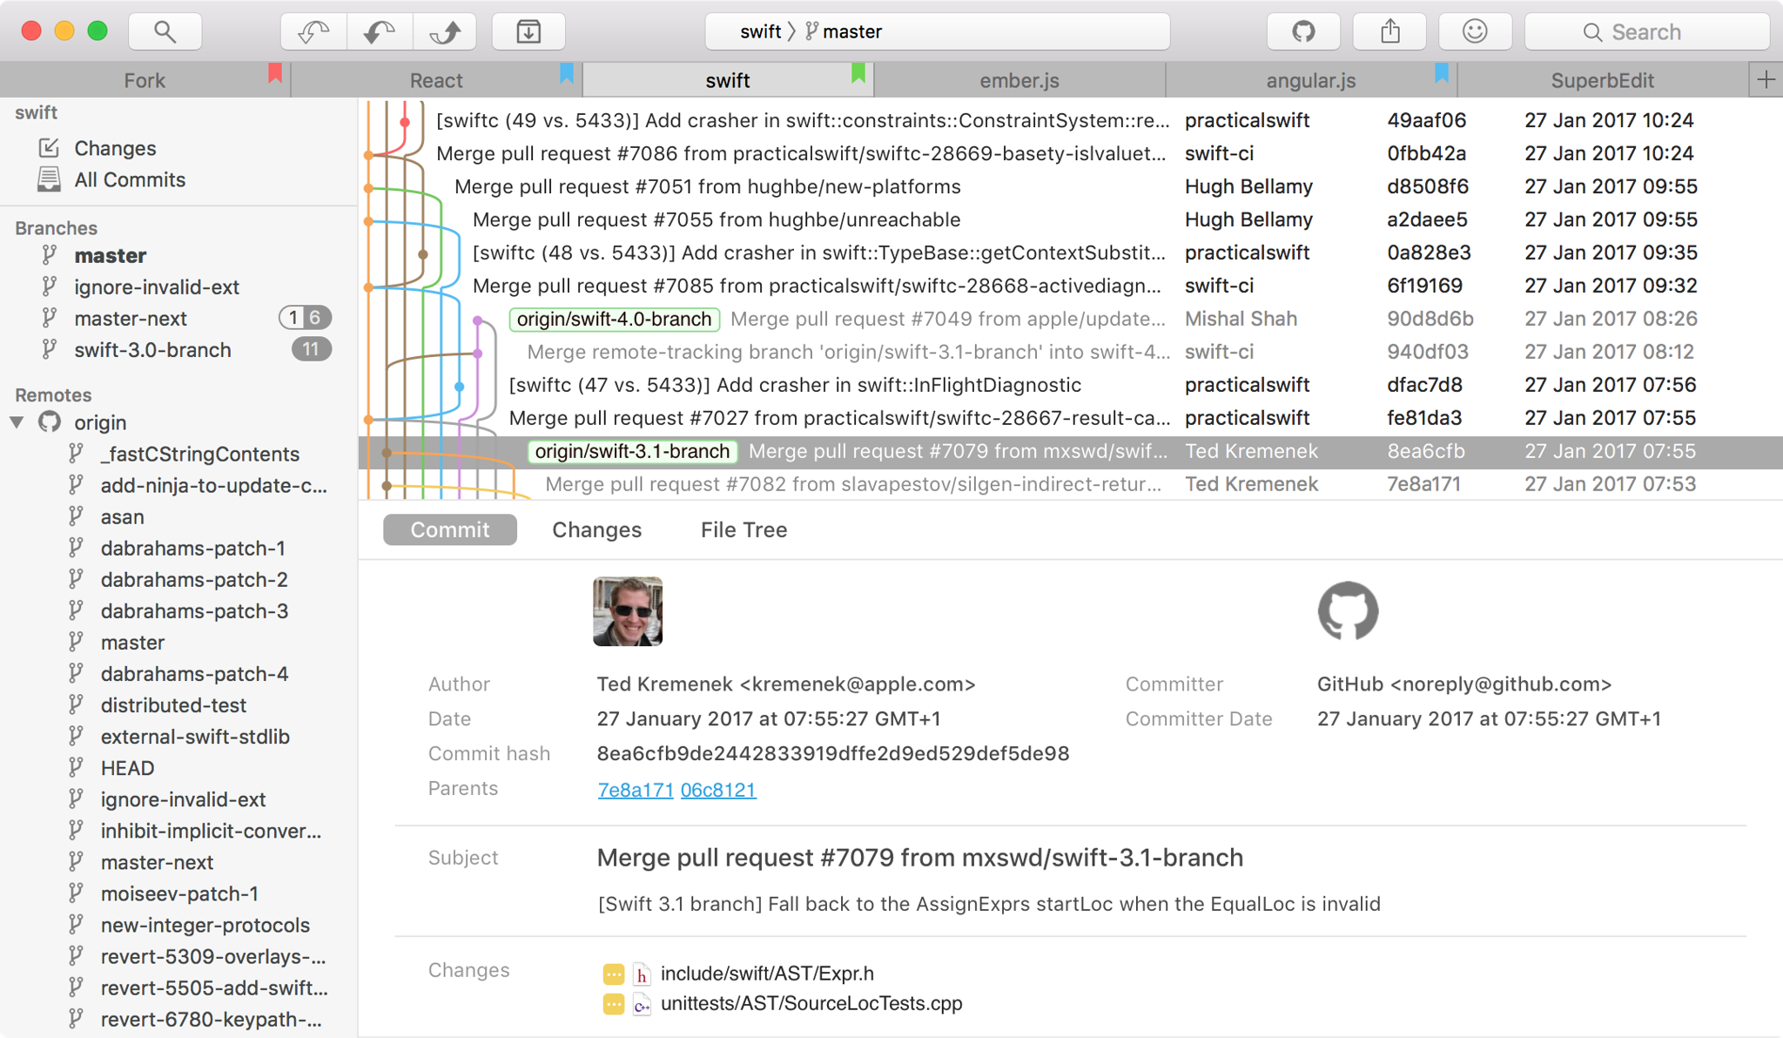The image size is (1783, 1038).
Task: Select the swift repository tab
Action: click(728, 80)
